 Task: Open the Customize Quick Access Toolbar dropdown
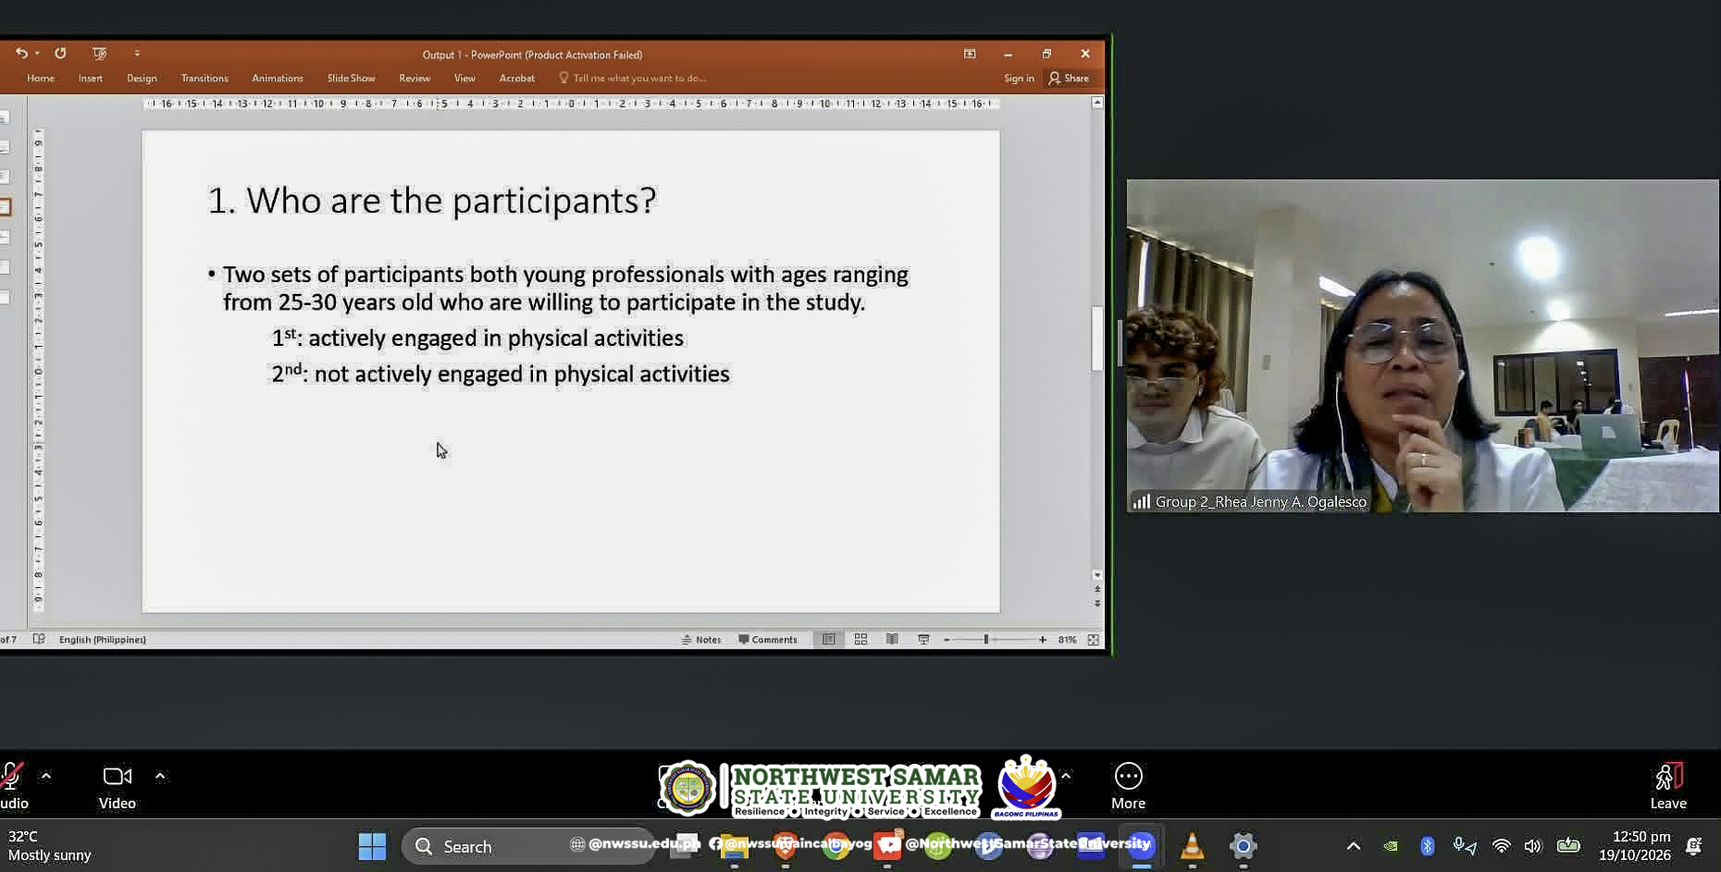coord(137,54)
